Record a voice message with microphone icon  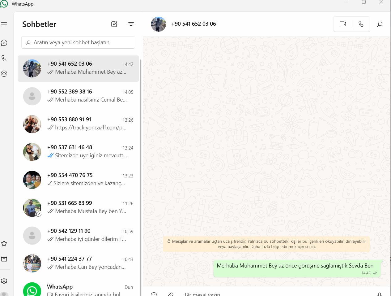[x=380, y=294]
